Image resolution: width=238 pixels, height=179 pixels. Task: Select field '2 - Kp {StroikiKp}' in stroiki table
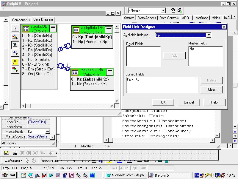tap(37, 45)
